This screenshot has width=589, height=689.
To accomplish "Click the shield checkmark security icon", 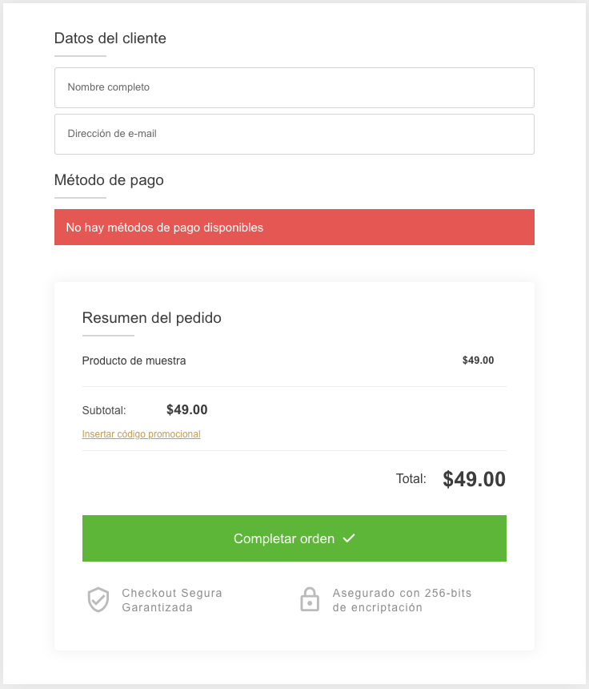I will point(98,599).
